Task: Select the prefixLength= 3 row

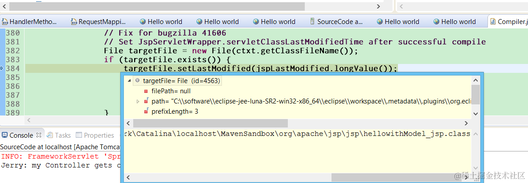Action: tap(171, 111)
